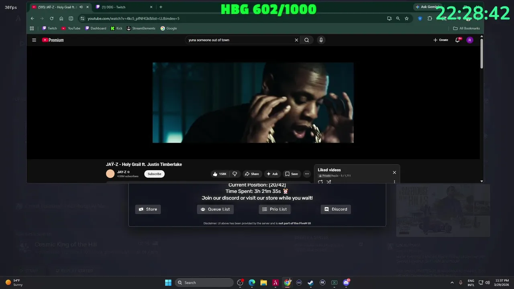
Task: Open the Ask AI button under video
Action: [272, 174]
